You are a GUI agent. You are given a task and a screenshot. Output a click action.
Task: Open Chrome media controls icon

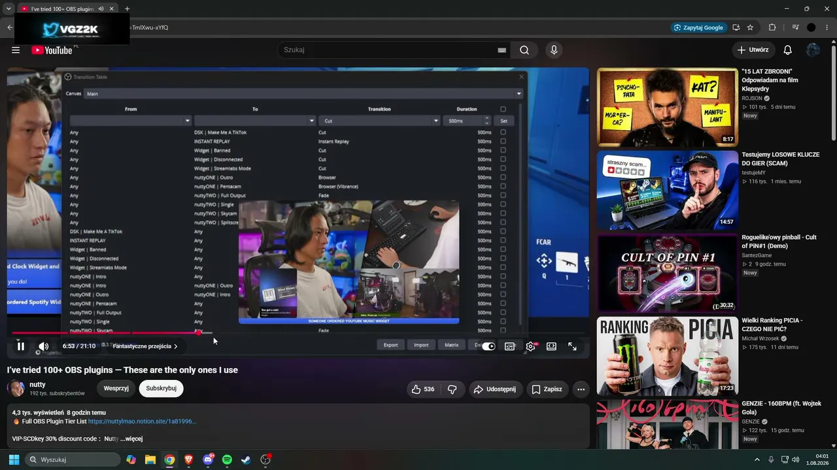795,27
